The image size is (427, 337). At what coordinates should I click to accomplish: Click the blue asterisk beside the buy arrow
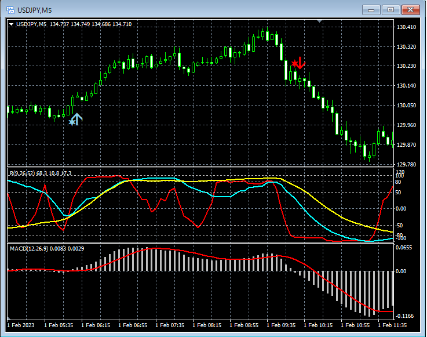tap(72, 122)
